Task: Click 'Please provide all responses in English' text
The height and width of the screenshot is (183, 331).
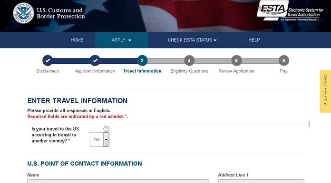Action: point(69,111)
